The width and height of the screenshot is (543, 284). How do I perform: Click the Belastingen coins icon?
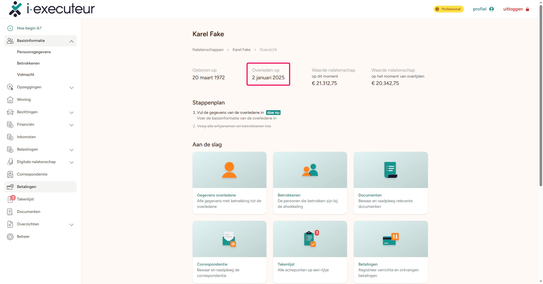point(10,150)
